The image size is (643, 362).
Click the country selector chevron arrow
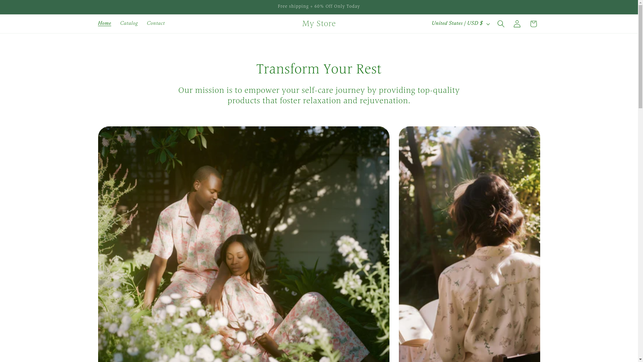point(488,24)
